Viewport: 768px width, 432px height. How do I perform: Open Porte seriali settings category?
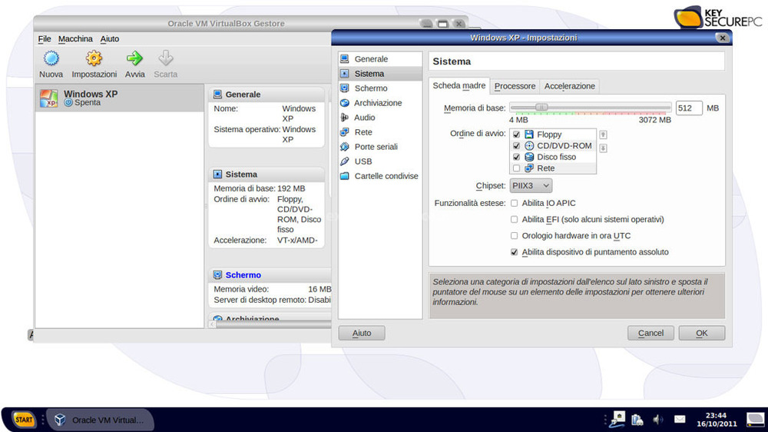coord(380,147)
